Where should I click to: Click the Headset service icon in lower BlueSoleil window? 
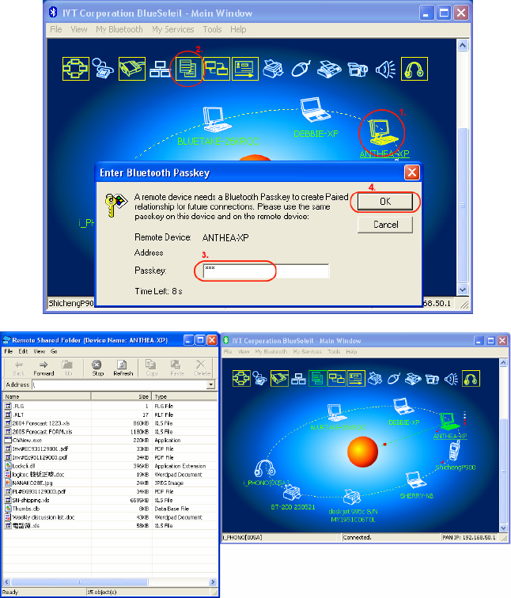coord(471,379)
